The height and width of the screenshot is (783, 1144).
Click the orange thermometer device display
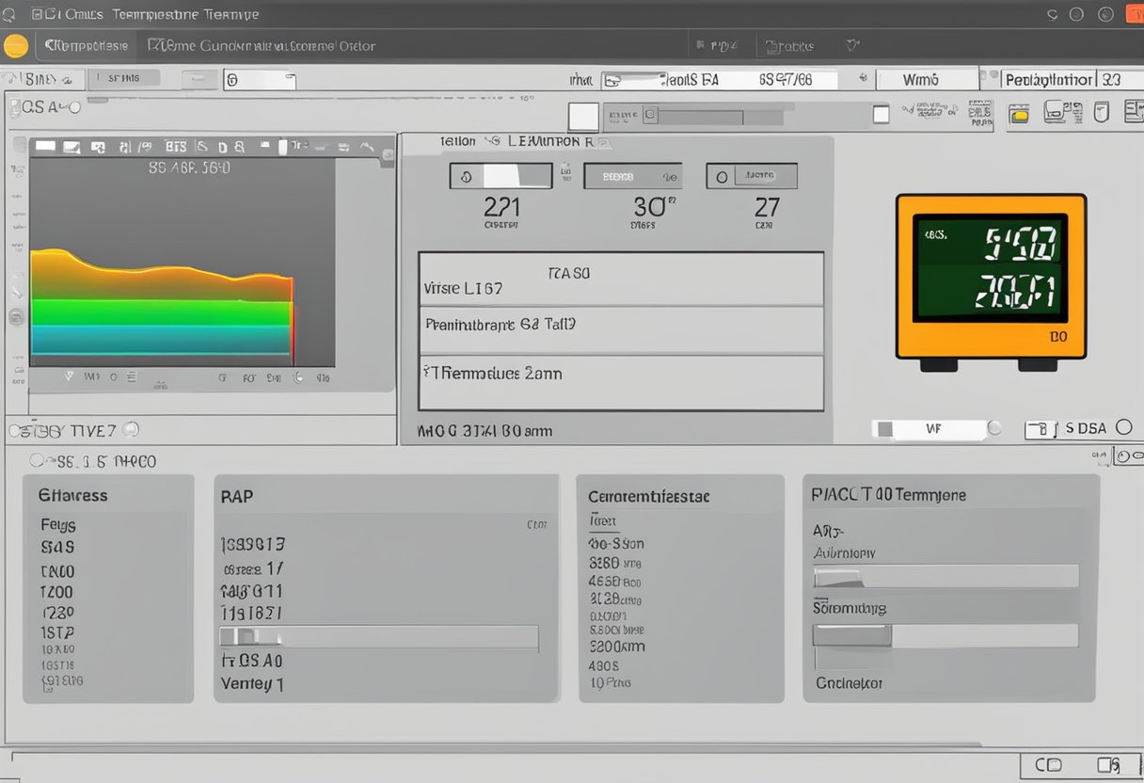991,277
